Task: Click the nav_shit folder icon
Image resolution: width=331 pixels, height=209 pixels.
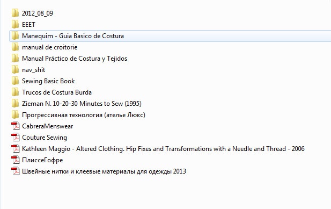Action: (x=15, y=70)
